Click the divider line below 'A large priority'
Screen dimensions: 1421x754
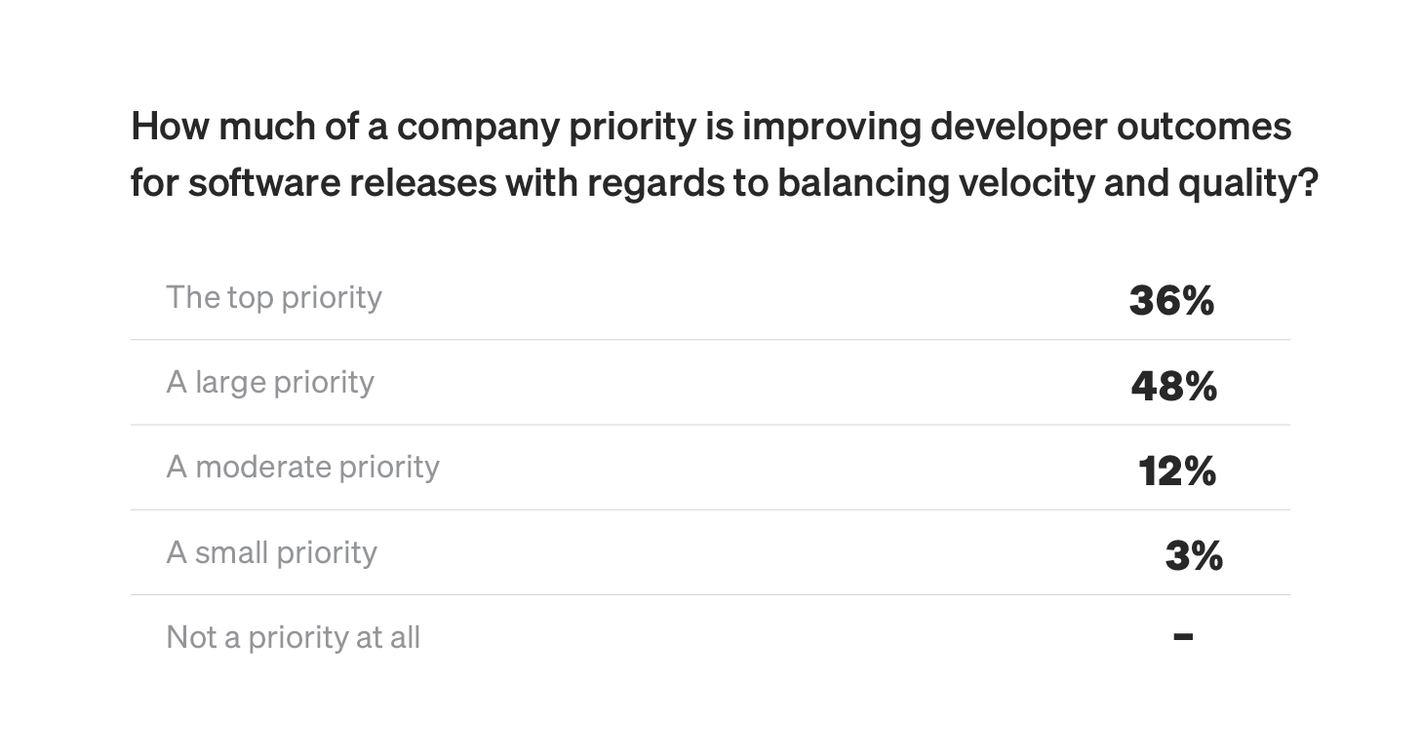point(710,425)
